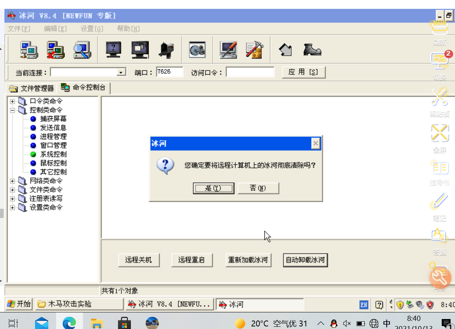
Task: Click the auto search magnifier computer icon
Action: (x=82, y=50)
